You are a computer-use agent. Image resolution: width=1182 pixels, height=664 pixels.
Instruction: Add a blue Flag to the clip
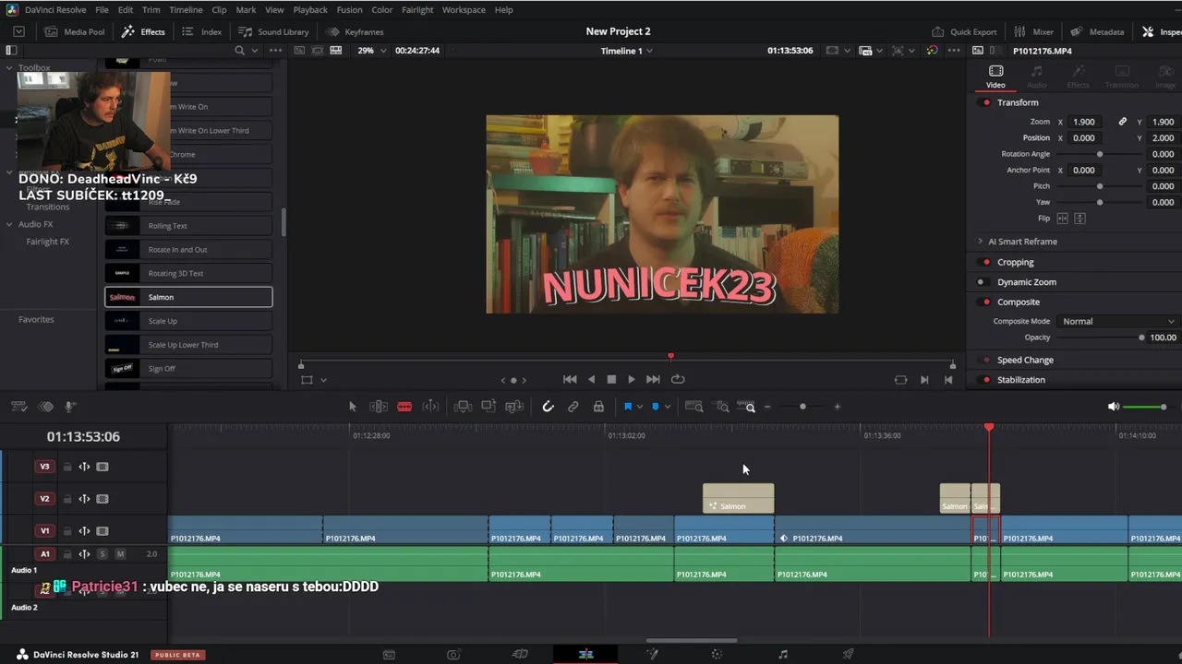pyautogui.click(x=627, y=407)
